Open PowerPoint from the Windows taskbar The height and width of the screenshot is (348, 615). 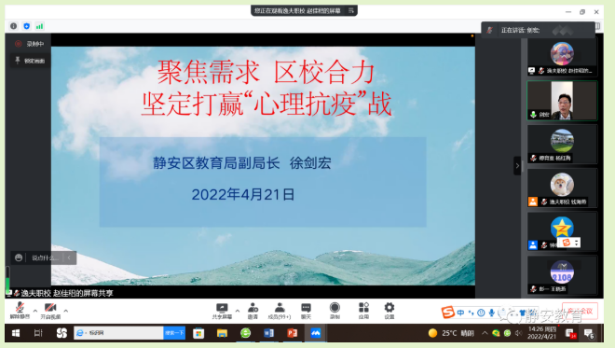293,333
